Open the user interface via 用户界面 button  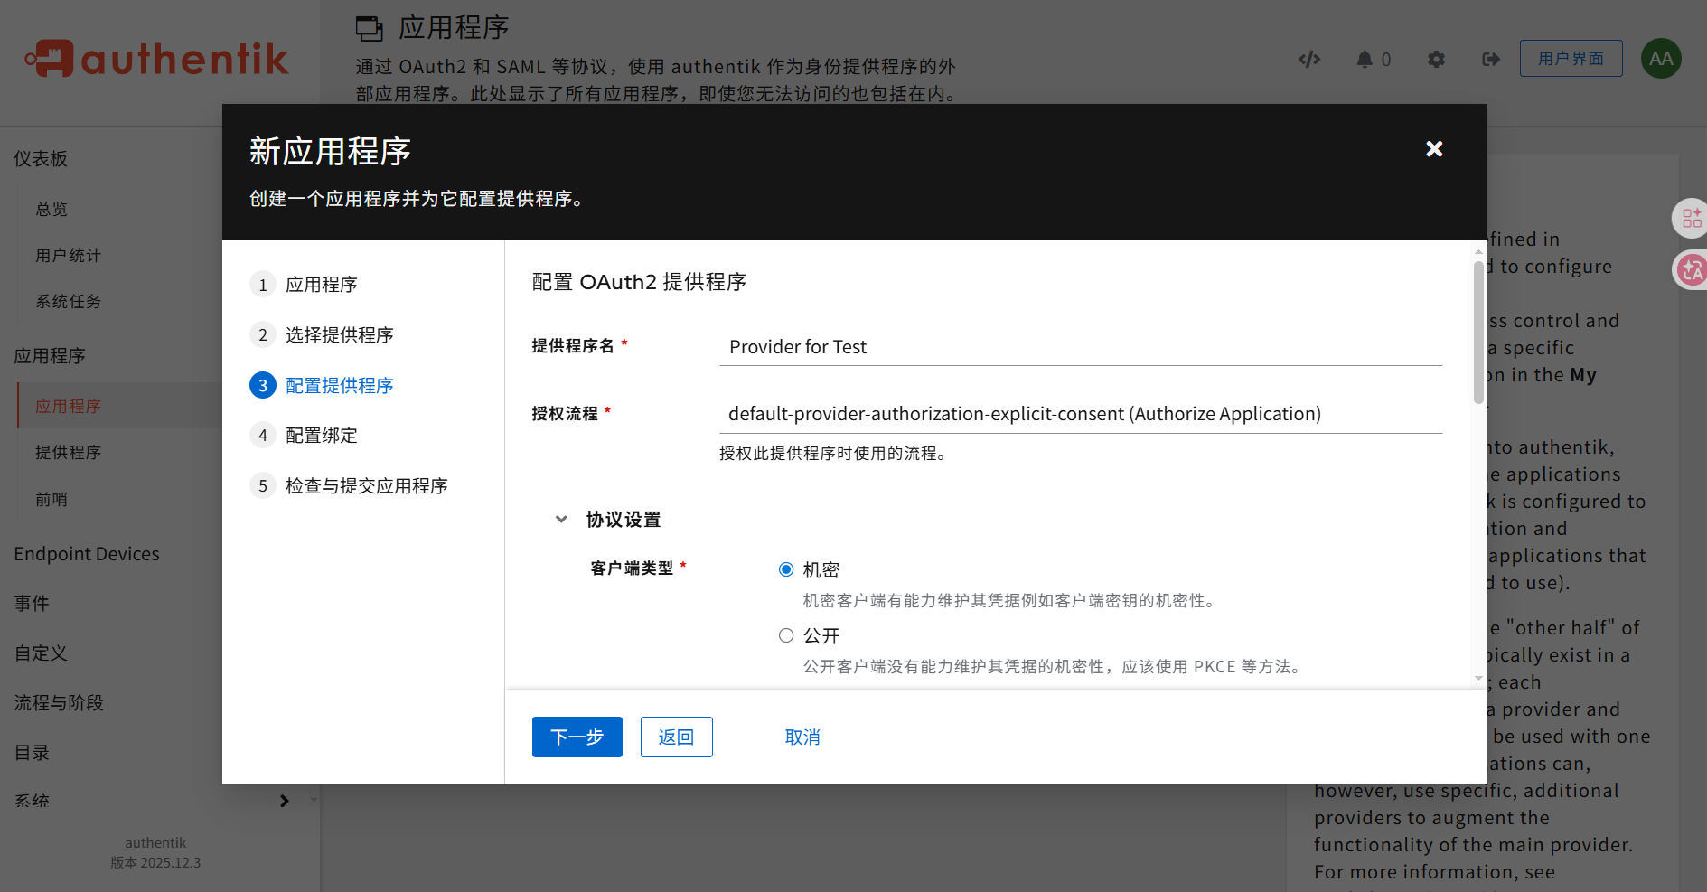tap(1571, 58)
